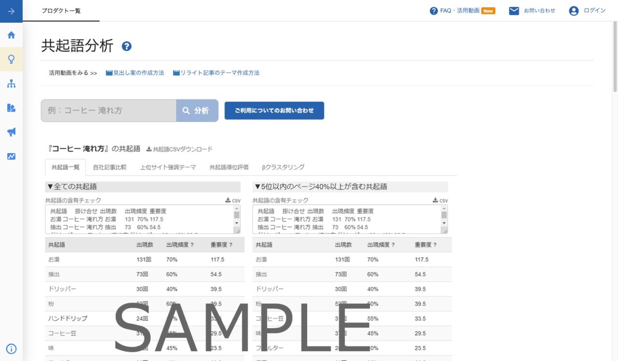Click the お問い合わせ link in the header
Viewport: 618px width, 361px height.
coord(539,11)
